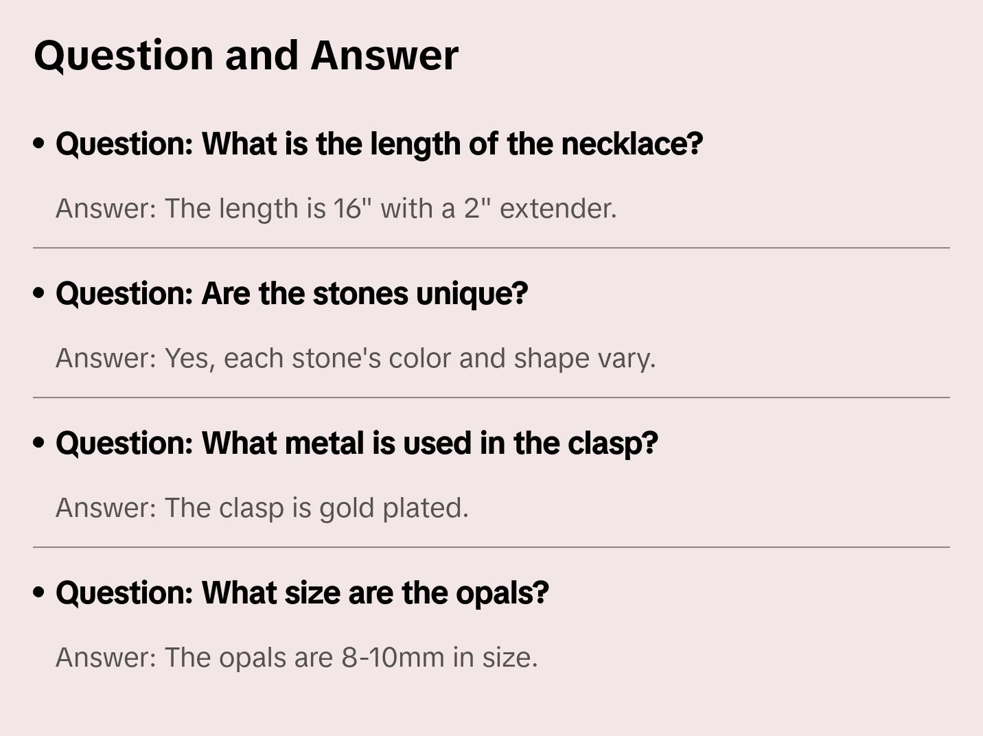983x736 pixels.
Task: Select 'What metal is used in the clasp?' question
Action: click(x=356, y=443)
